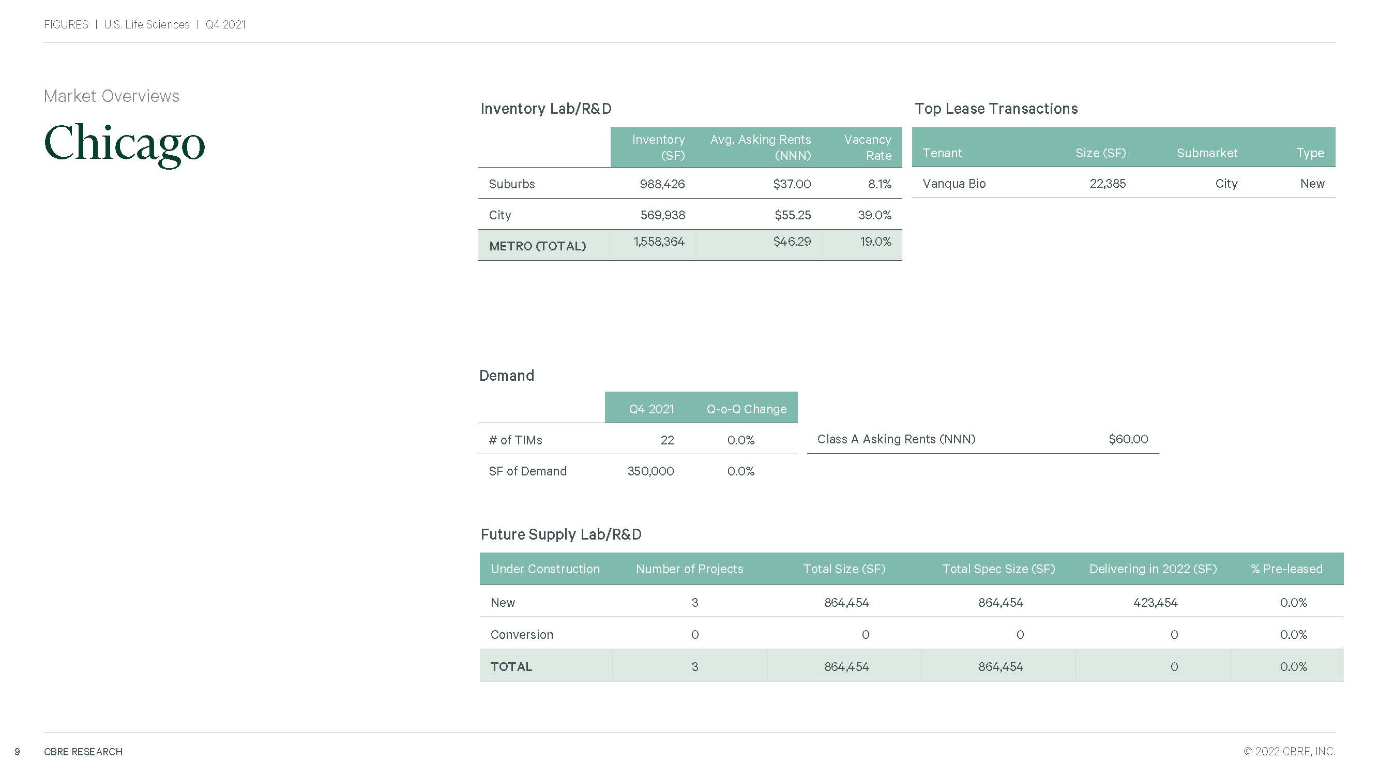The width and height of the screenshot is (1379, 776).
Task: Click the Under Construction column header
Action: (545, 569)
